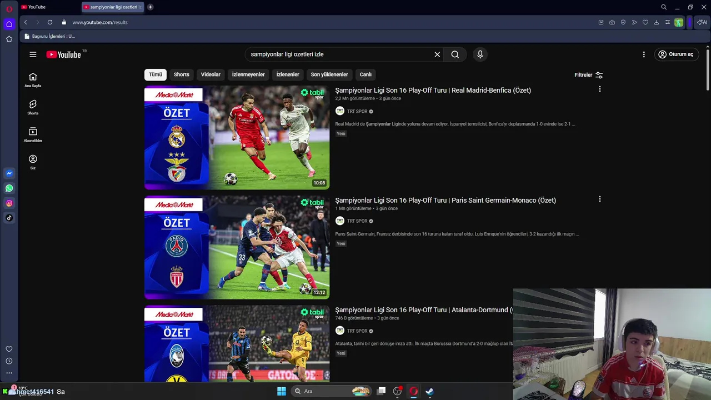
Task: Open Messenger in Opera sidebar
Action: (x=9, y=173)
